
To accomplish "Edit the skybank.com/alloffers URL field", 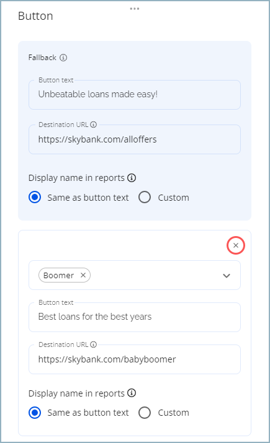I will 135,139.
